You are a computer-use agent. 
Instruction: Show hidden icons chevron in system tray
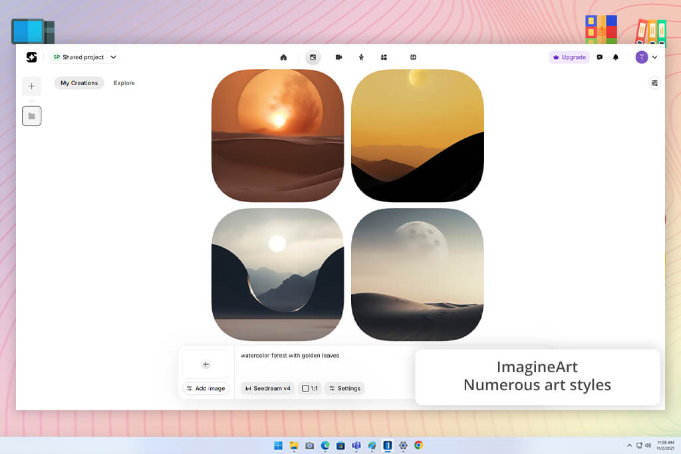629,445
